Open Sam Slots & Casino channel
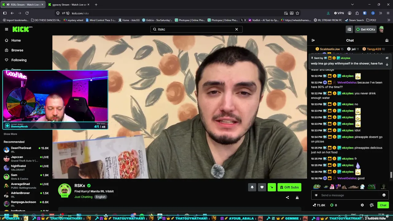This screenshot has width=393, height=221. (26, 176)
